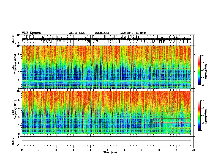Select the date "Aug.10, 2025" in the header

(x=77, y=33)
